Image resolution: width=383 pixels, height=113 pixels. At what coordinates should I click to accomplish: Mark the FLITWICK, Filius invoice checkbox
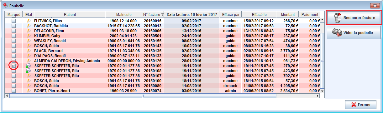pos(14,21)
